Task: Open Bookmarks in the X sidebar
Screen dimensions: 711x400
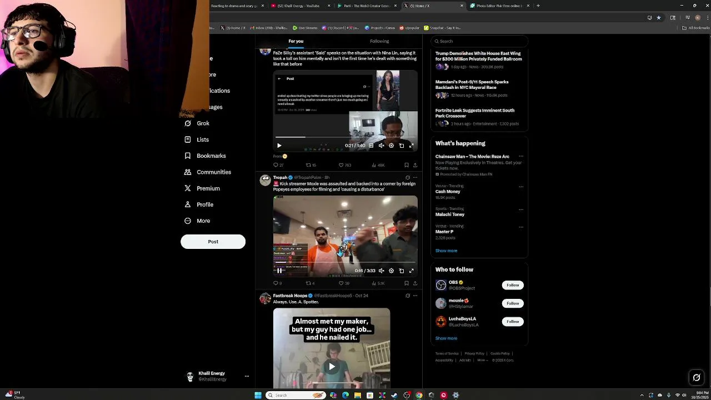Action: tap(205, 156)
